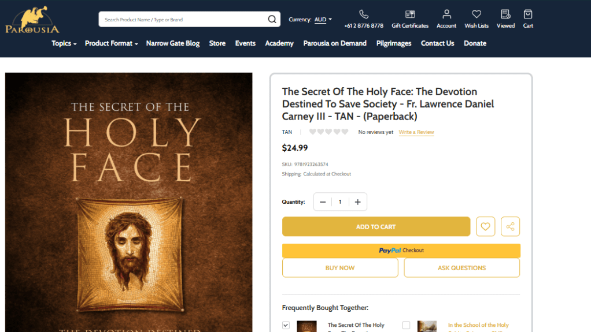Click the product search input field
This screenshot has width=591, height=332.
[182, 20]
